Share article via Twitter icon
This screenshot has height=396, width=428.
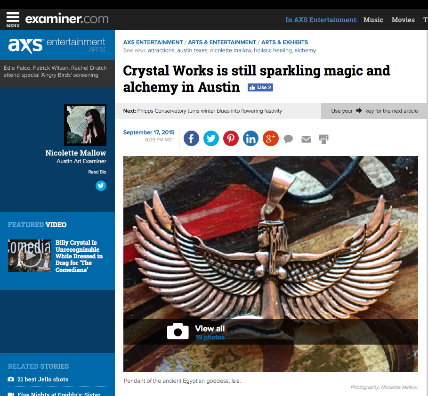coord(211,139)
